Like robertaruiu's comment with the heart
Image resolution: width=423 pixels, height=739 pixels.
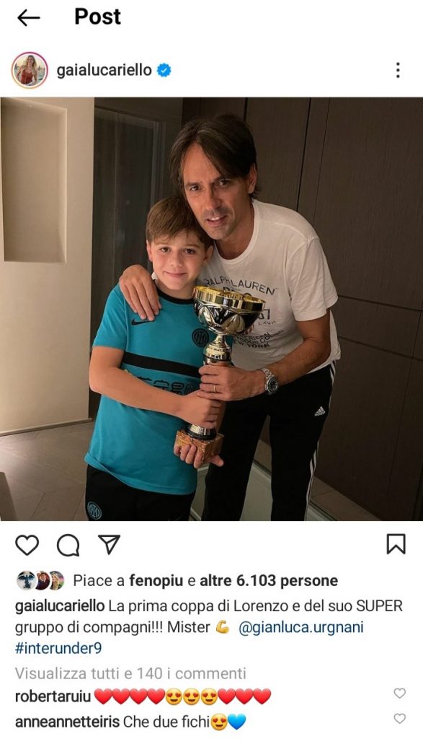(399, 693)
